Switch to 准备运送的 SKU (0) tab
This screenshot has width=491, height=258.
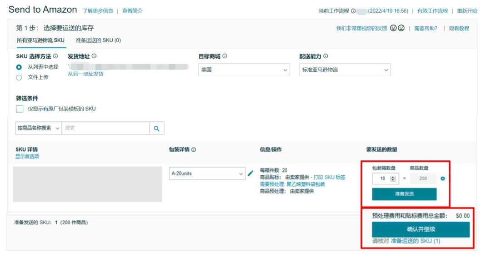coord(98,40)
